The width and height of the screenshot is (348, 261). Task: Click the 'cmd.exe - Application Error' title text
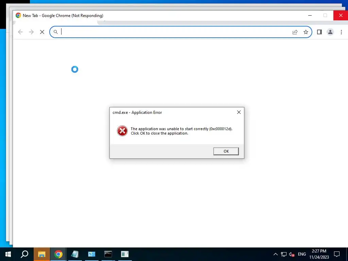point(137,112)
